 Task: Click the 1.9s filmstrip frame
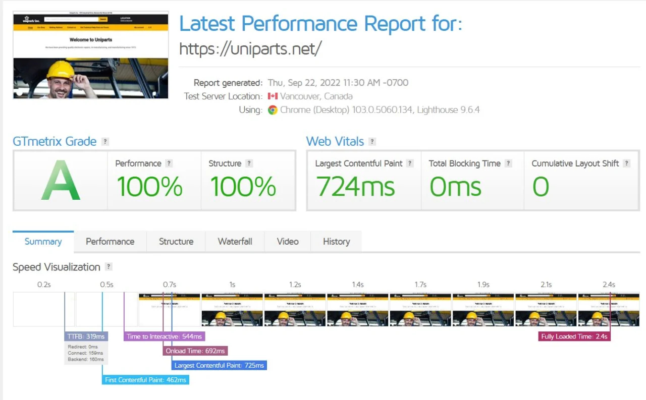pos(483,309)
